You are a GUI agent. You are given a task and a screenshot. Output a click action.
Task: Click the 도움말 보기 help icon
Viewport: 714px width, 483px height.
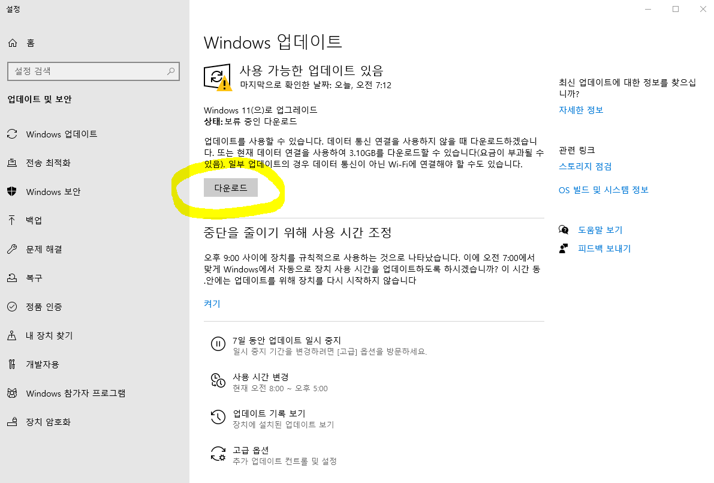click(564, 230)
